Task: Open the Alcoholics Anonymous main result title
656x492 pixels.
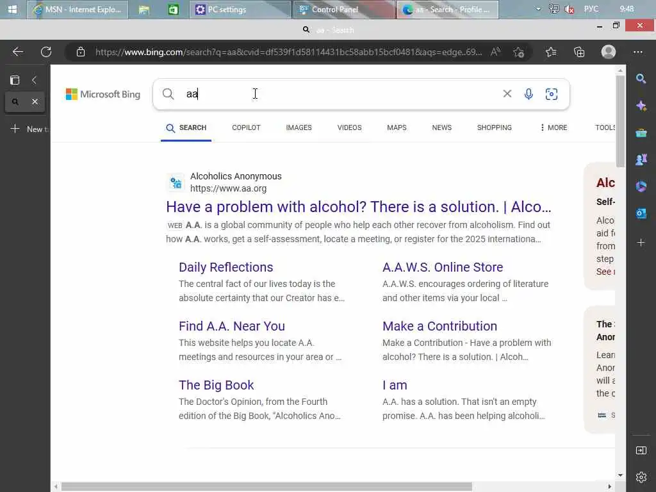Action: (359, 207)
